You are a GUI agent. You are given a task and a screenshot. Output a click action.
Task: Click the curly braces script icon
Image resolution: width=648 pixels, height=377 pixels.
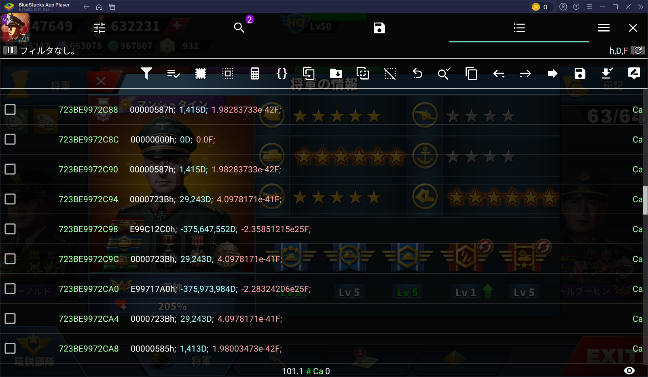click(x=282, y=73)
